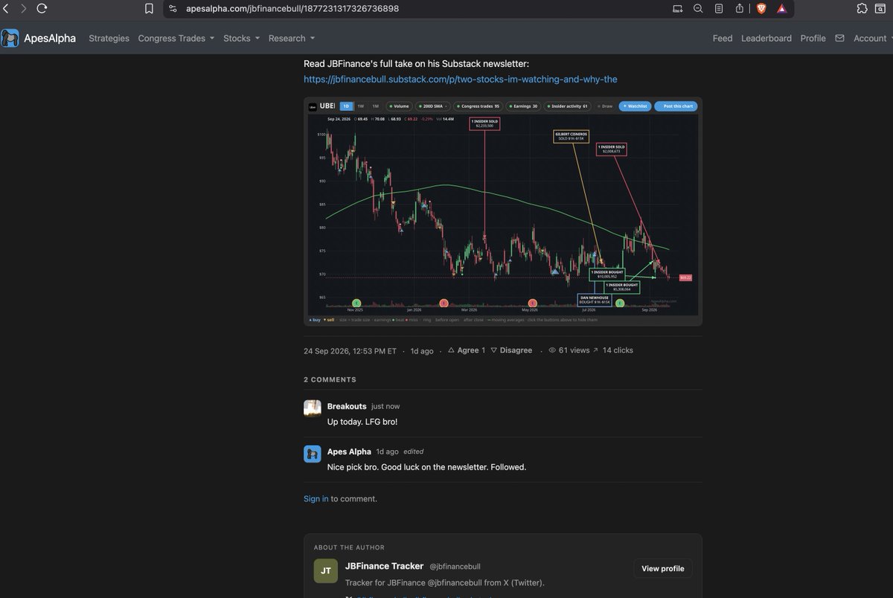Screen dimensions: 893x598
Task: Click the eye icon next to 61 views
Action: [552, 350]
